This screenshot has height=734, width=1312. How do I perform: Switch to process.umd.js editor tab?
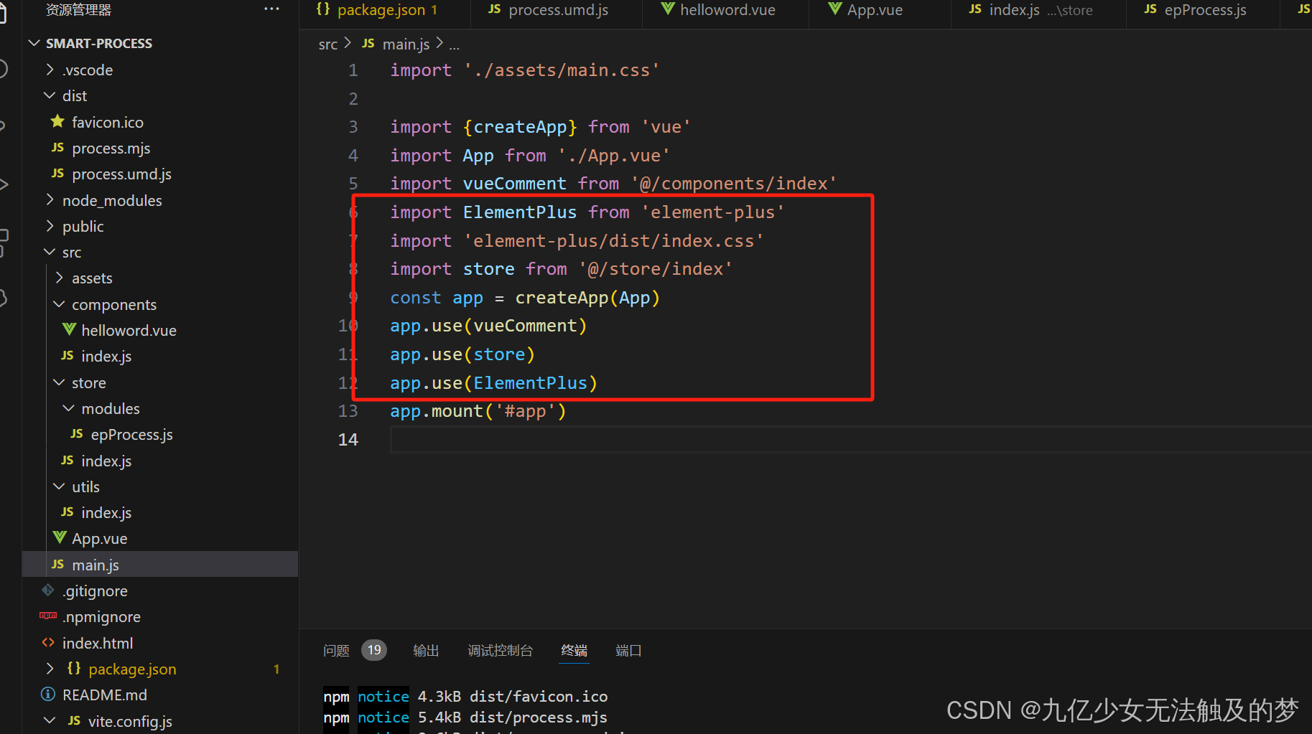(x=558, y=10)
